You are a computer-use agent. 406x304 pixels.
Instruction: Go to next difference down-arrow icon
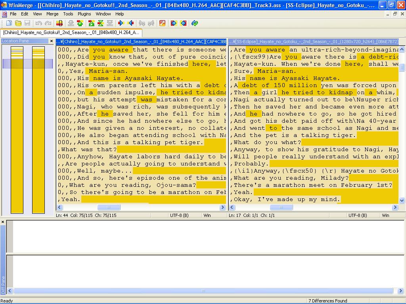click(71, 23)
